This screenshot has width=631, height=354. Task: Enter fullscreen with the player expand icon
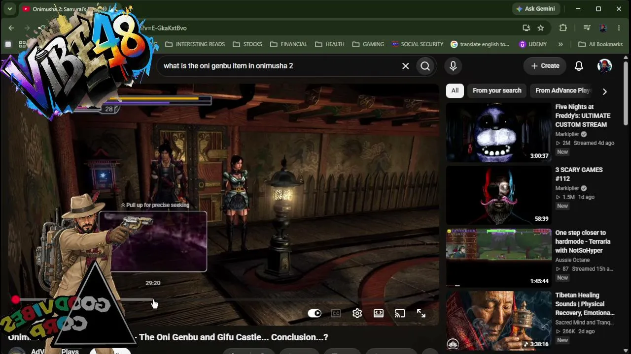[x=421, y=313]
